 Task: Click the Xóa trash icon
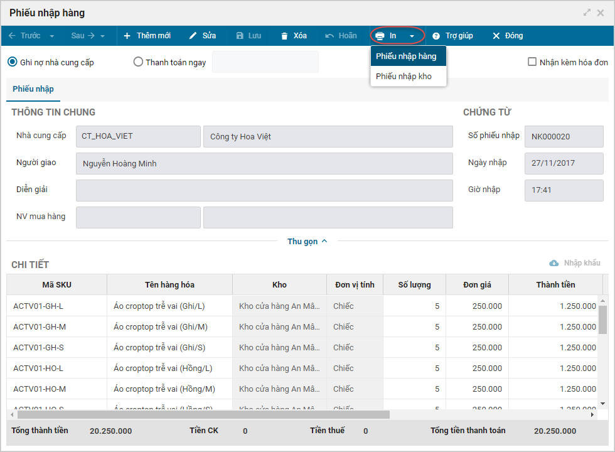pos(284,36)
